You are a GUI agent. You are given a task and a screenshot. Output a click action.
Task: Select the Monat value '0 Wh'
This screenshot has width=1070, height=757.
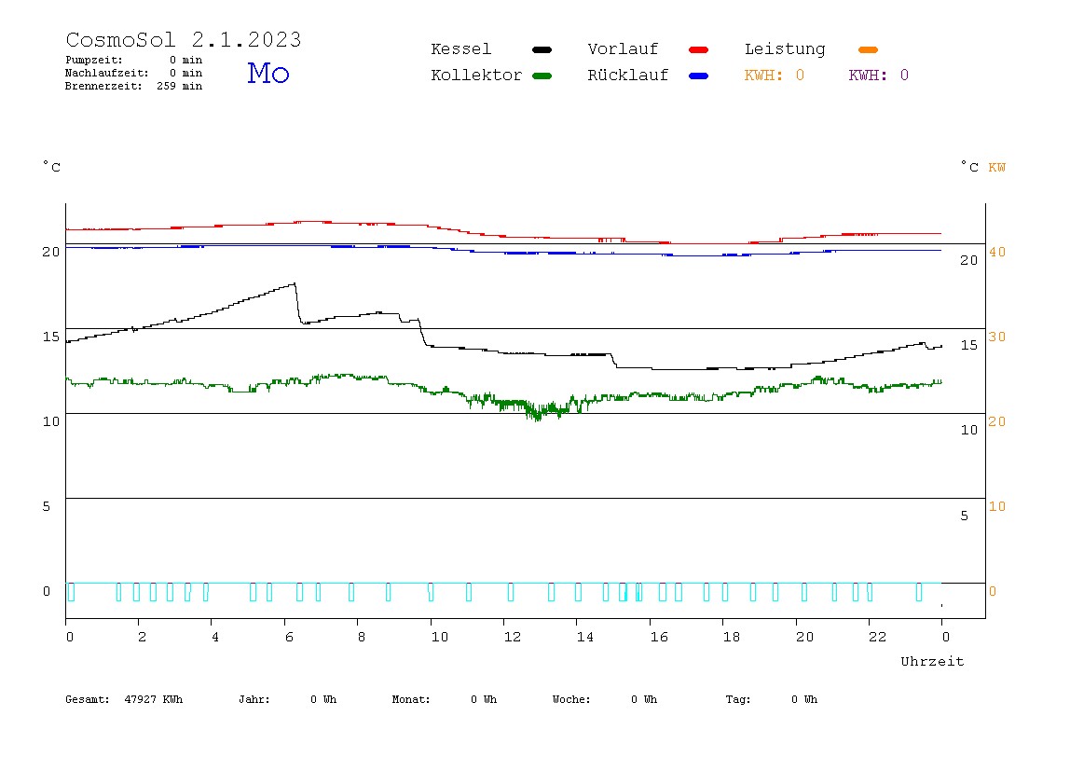(x=484, y=699)
